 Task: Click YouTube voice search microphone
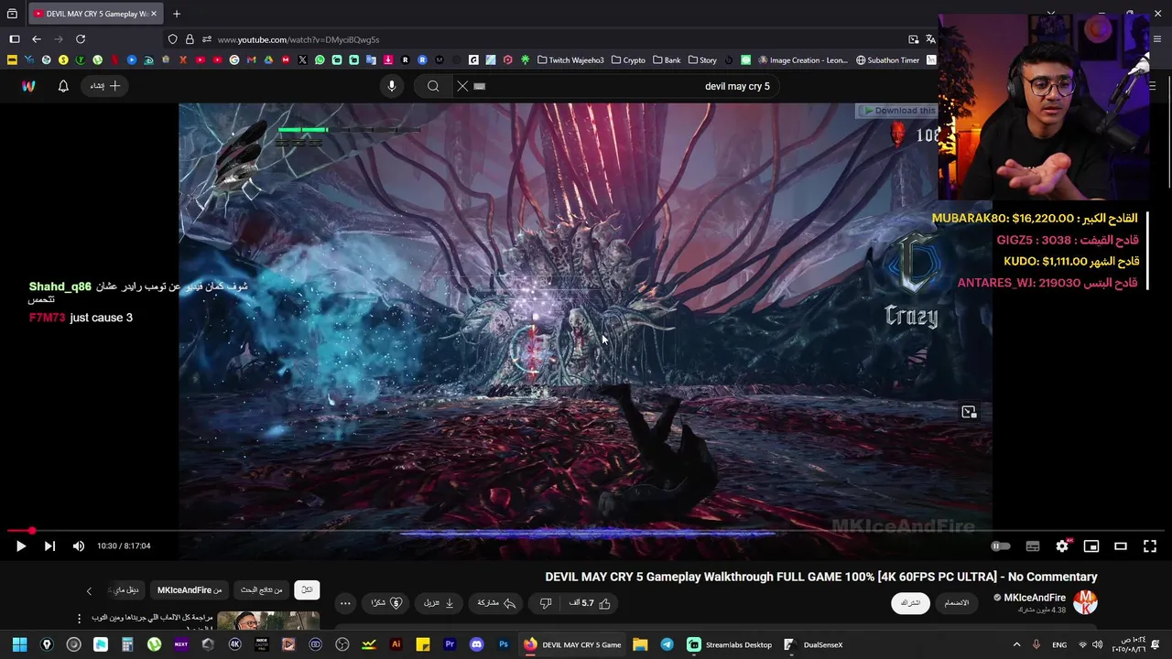tap(391, 86)
